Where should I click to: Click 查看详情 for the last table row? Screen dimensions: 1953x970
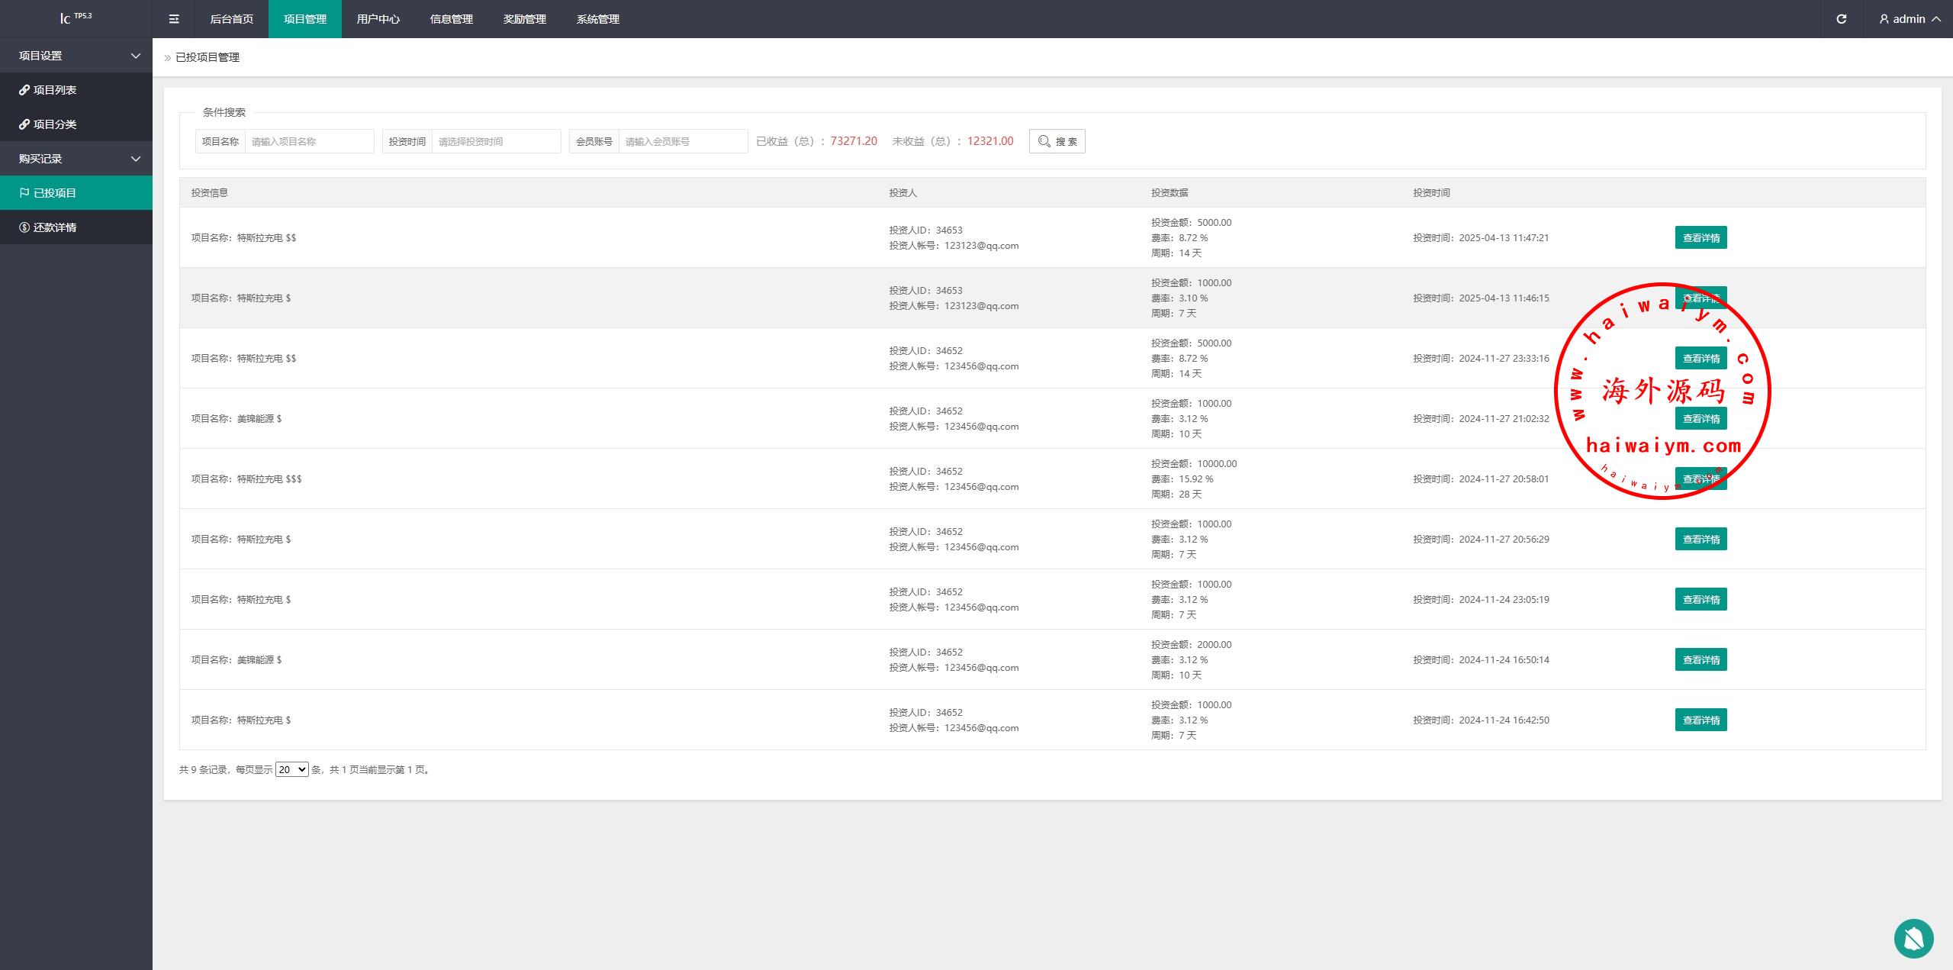click(1700, 720)
